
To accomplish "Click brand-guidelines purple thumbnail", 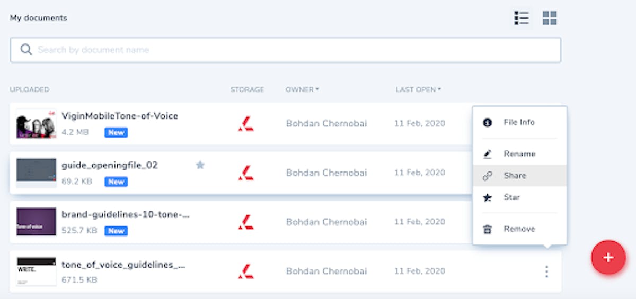I will (x=36, y=222).
